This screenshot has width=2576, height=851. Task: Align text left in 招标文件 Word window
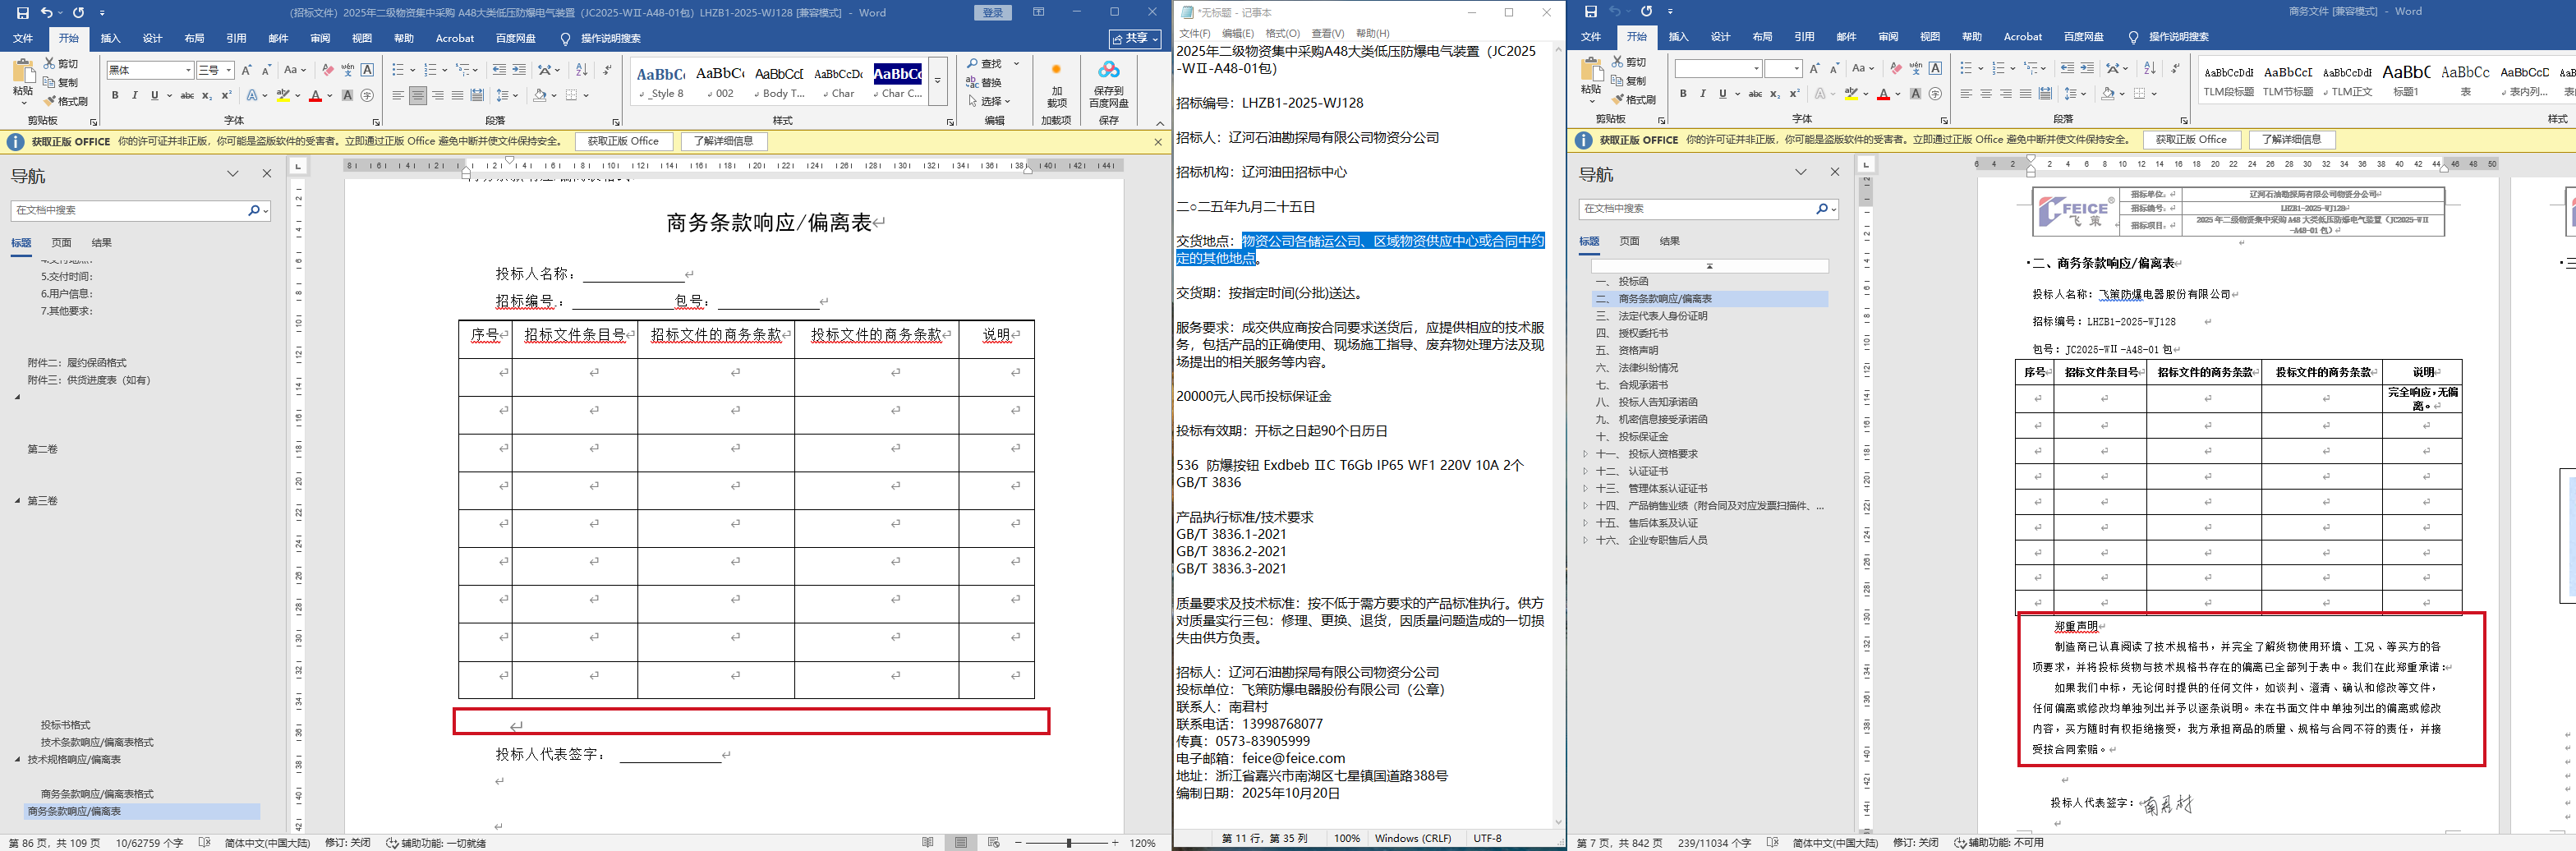[x=398, y=96]
